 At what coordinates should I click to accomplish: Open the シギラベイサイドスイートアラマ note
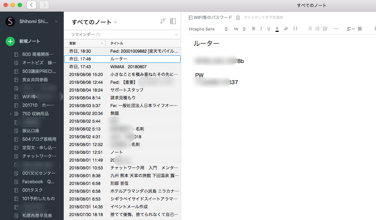pyautogui.click(x=122, y=199)
